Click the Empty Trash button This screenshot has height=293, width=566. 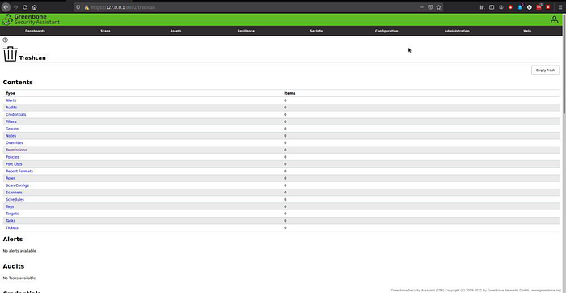545,70
